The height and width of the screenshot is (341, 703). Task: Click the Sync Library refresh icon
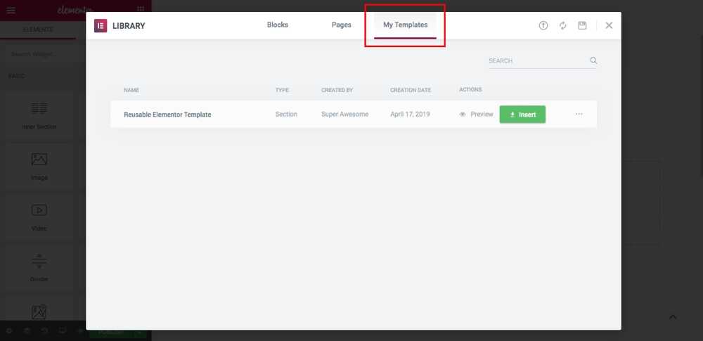(563, 25)
